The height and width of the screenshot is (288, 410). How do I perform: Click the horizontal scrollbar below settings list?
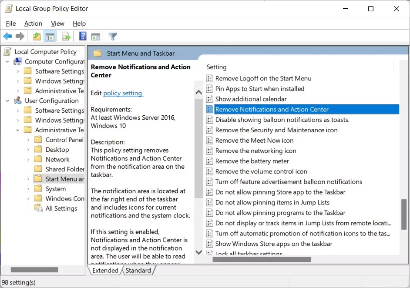(x=261, y=259)
